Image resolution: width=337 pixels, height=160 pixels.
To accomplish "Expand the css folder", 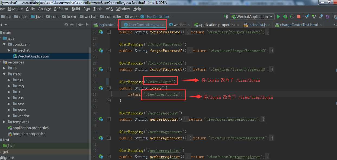I will pos(9,80).
